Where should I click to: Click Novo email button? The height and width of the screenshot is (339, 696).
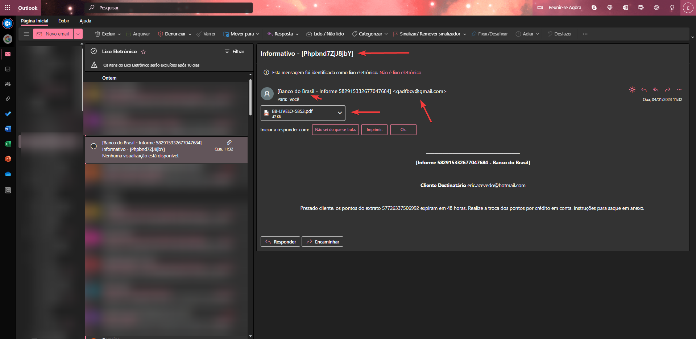[x=53, y=34]
